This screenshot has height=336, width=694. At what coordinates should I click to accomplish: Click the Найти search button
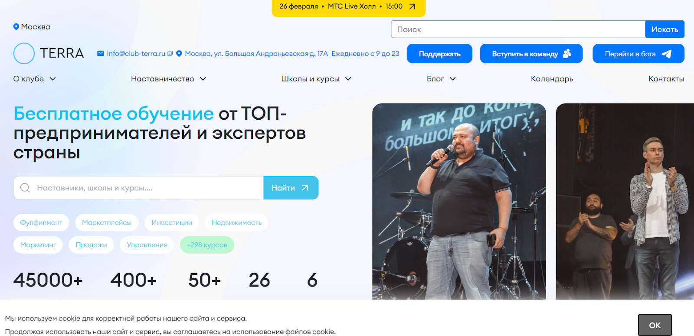(291, 188)
